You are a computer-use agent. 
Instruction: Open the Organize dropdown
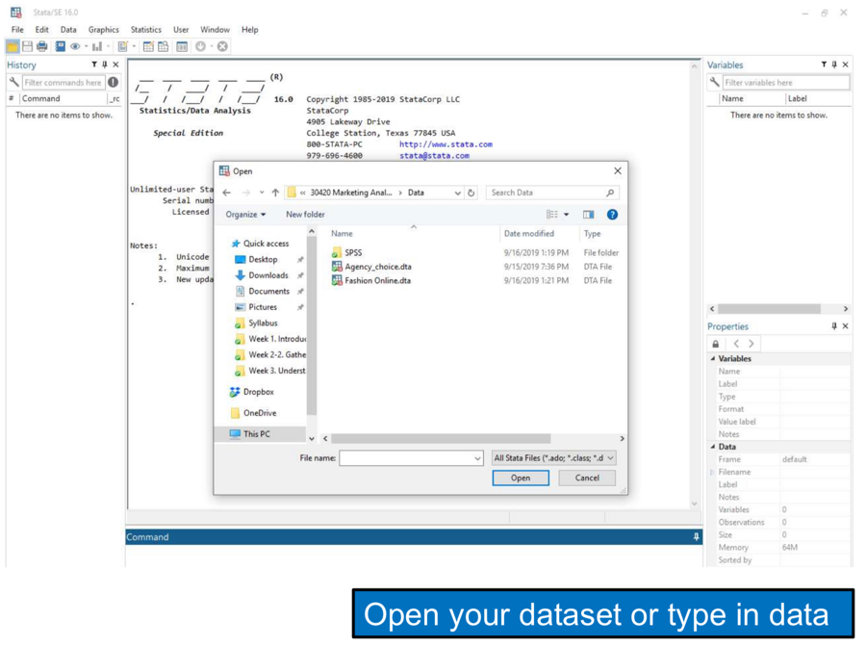point(245,215)
